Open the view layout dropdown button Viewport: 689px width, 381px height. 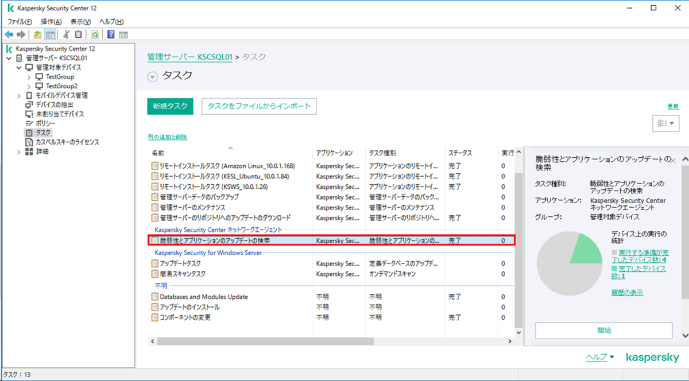point(665,123)
